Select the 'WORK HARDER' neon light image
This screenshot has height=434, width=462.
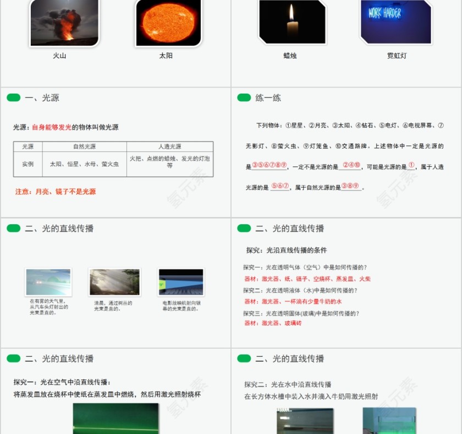pos(395,22)
